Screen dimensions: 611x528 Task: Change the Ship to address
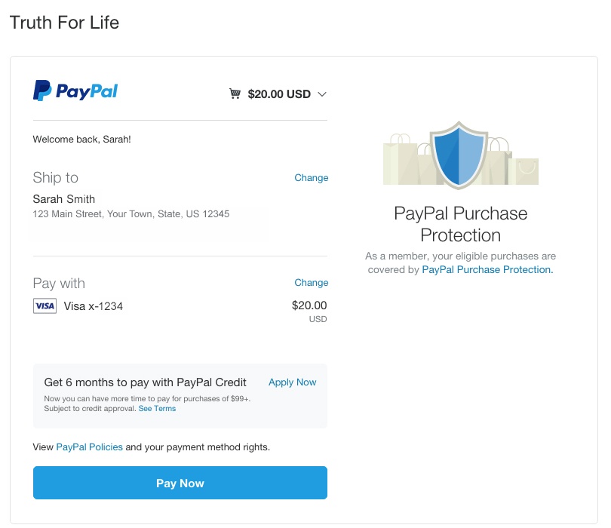pyautogui.click(x=311, y=178)
